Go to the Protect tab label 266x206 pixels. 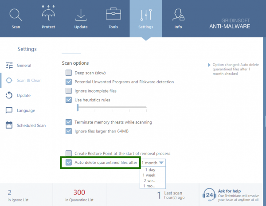point(48,27)
